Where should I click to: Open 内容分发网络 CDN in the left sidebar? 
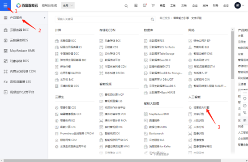23,71
